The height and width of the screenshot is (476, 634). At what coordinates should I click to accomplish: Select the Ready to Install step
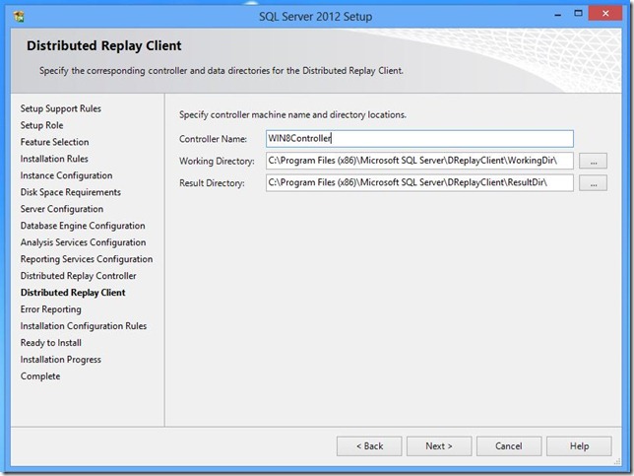(x=51, y=343)
